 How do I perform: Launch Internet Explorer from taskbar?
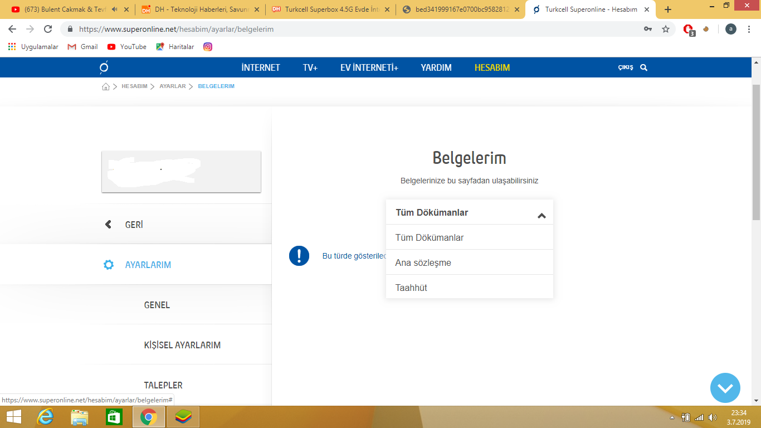[45, 417]
